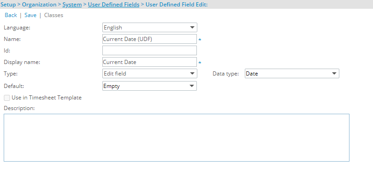Open the Language dropdown
The width and height of the screenshot is (373, 169).
point(150,27)
